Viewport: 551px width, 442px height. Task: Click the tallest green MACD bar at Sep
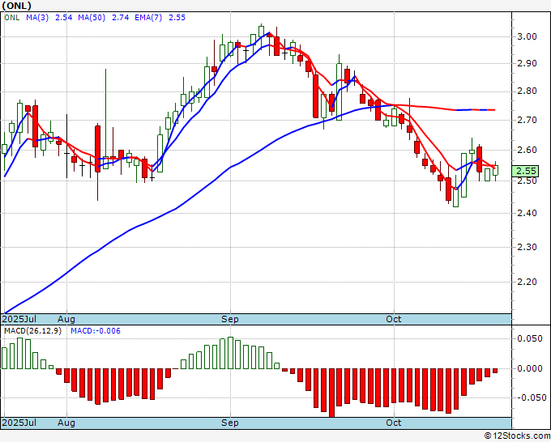230,353
